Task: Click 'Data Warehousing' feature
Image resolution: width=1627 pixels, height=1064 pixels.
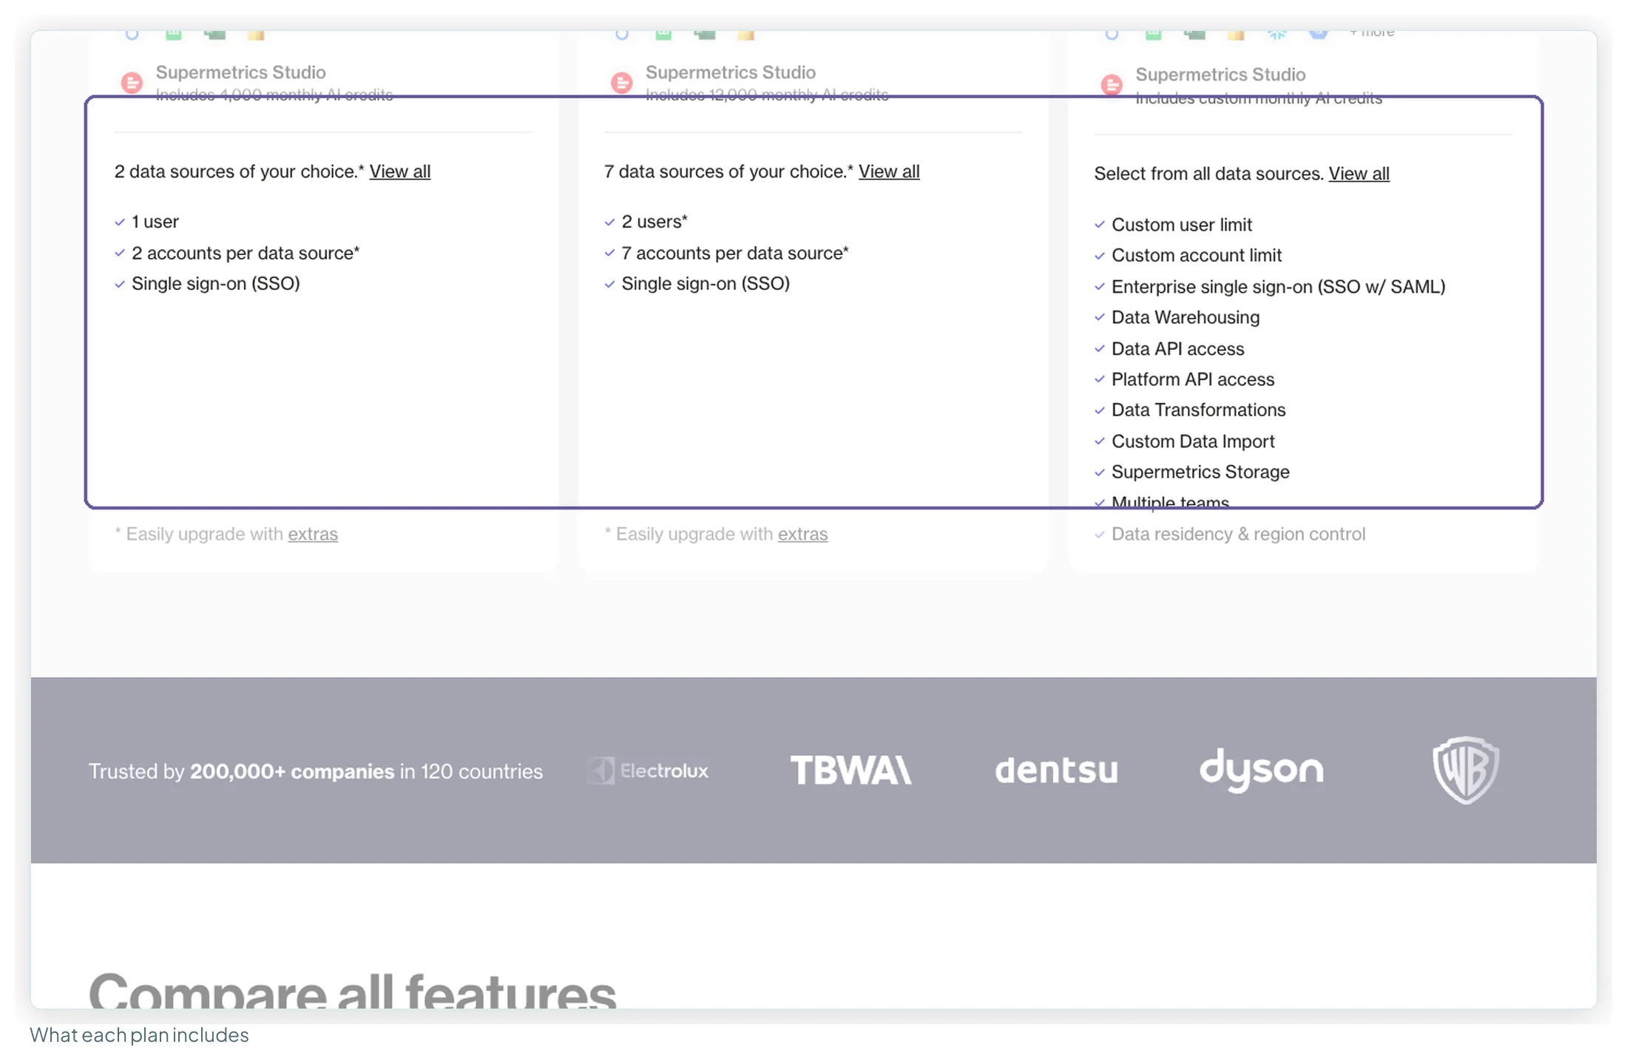Action: click(x=1185, y=318)
